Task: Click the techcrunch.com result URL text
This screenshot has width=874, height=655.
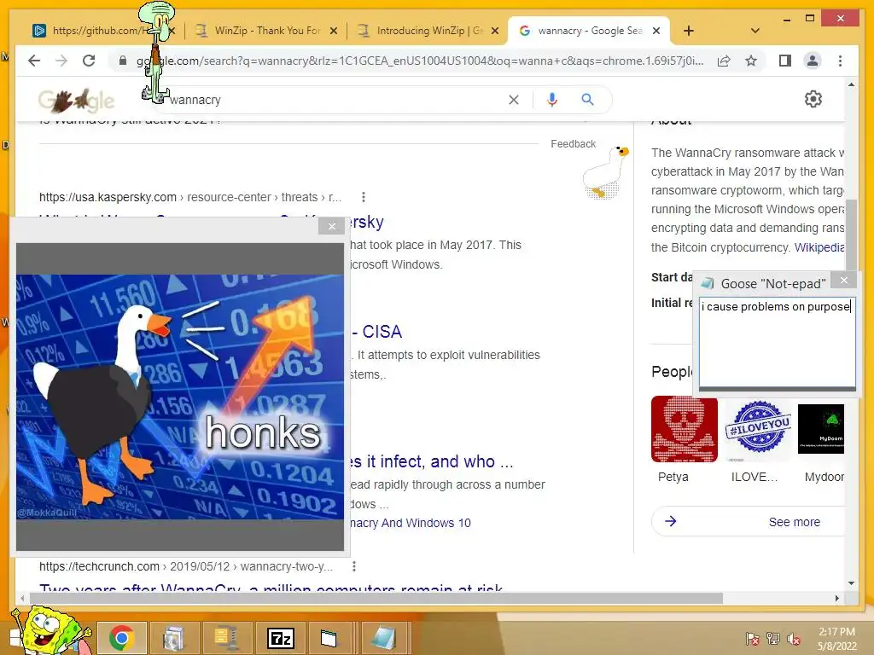Action: pyautogui.click(x=186, y=566)
